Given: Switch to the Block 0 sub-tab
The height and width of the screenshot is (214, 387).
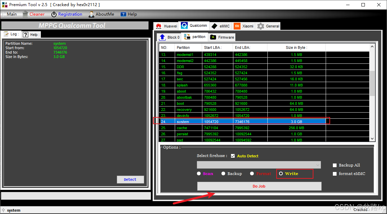Looking at the screenshot, I should point(169,37).
